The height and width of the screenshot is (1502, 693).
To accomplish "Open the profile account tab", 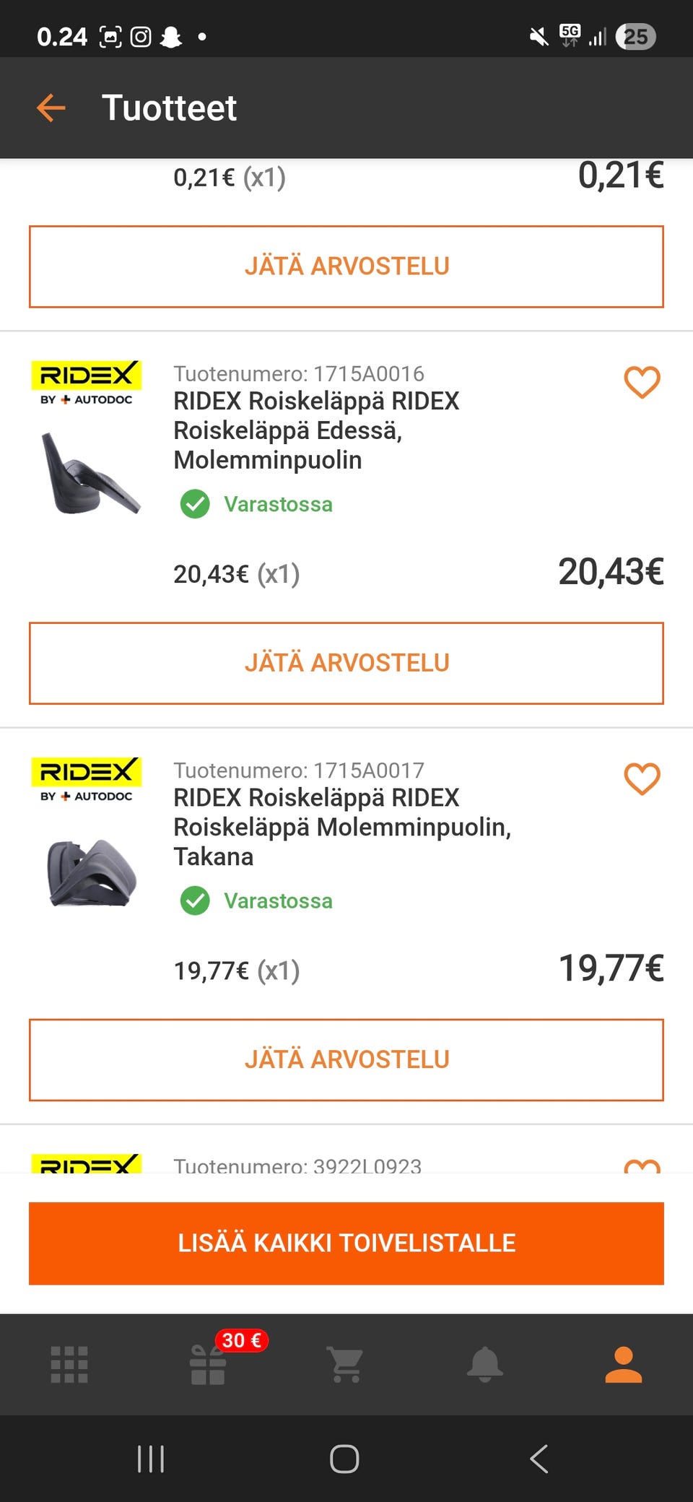I will click(623, 1365).
